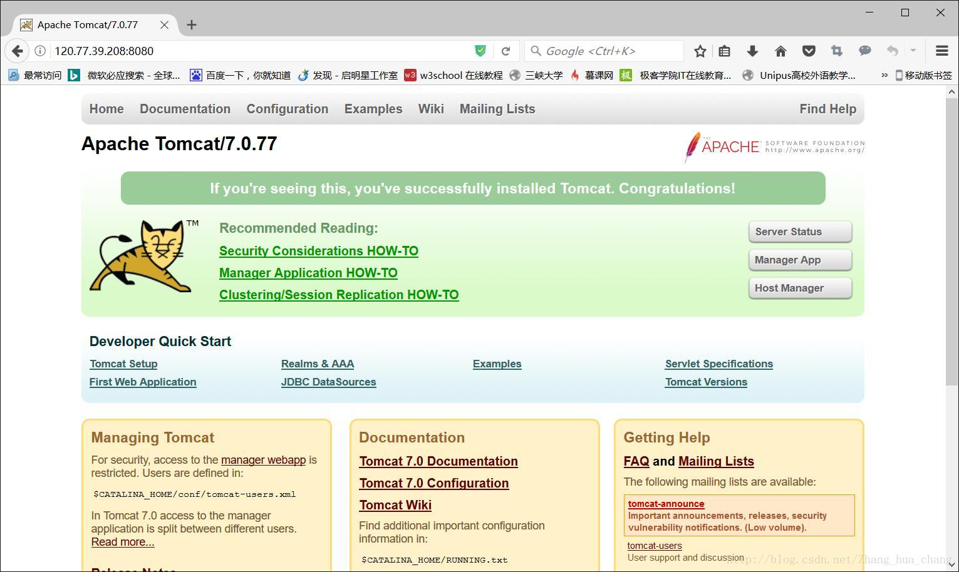Open the Tomcat 7.0 Documentation link
959x572 pixels.
tap(438, 461)
